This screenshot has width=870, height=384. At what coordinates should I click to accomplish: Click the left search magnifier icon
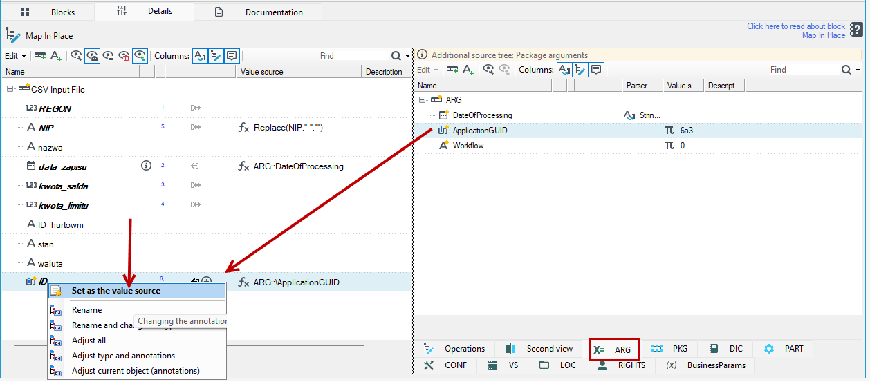(396, 56)
